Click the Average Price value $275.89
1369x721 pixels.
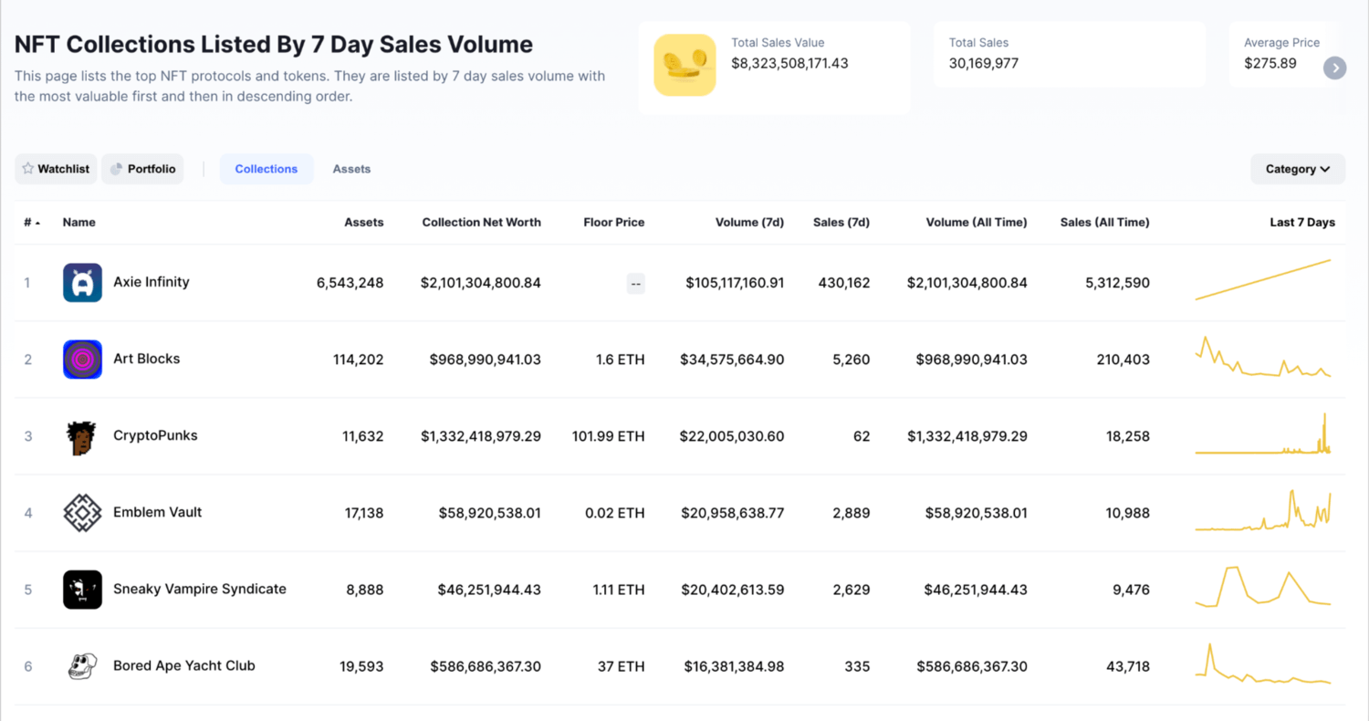click(1270, 63)
